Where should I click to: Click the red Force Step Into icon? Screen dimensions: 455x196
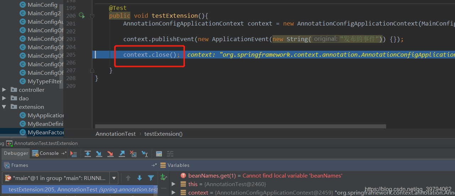110,153
